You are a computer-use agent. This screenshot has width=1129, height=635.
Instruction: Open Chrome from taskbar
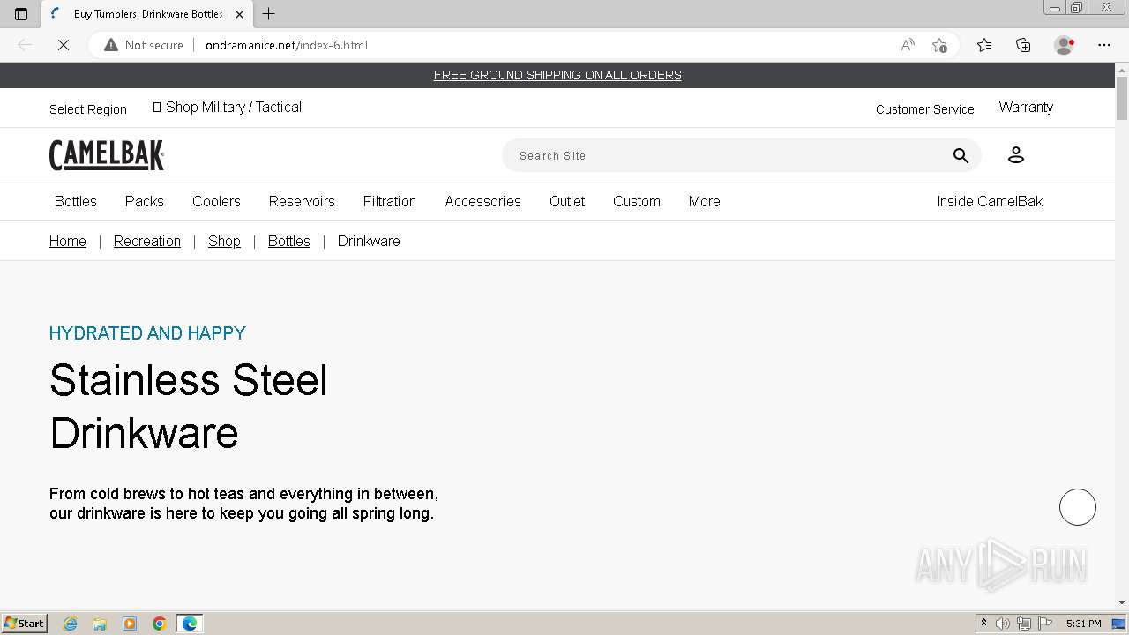(x=160, y=624)
